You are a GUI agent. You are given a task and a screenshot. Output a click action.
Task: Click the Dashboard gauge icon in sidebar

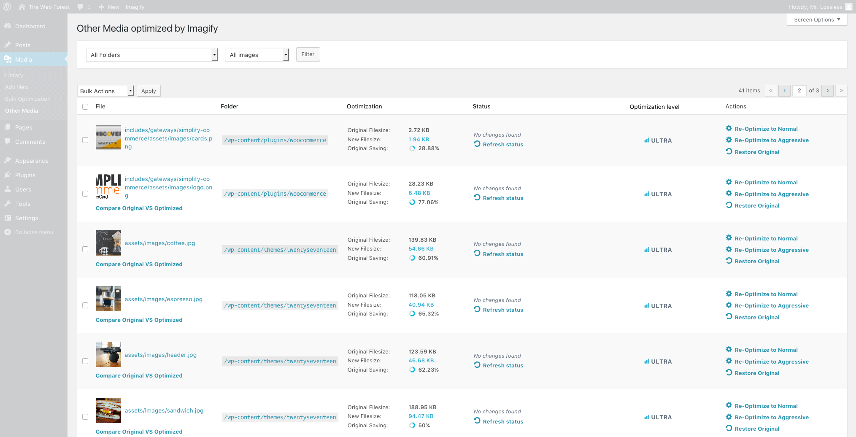pyautogui.click(x=8, y=26)
